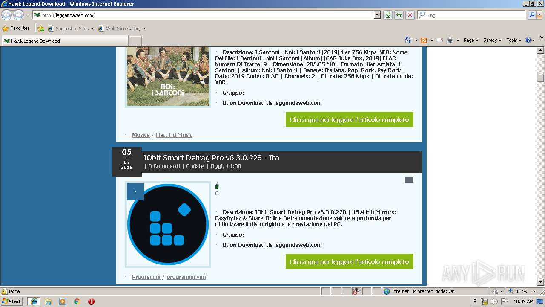Go forward with the Forward arrow button

click(x=18, y=15)
